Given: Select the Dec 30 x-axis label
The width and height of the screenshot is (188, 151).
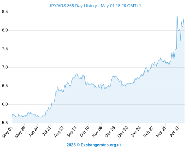Looking at the screenshot, I should 123,132.
